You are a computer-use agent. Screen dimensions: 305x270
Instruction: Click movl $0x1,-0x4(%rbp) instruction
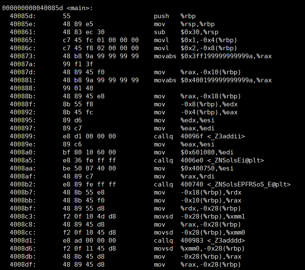(195, 40)
